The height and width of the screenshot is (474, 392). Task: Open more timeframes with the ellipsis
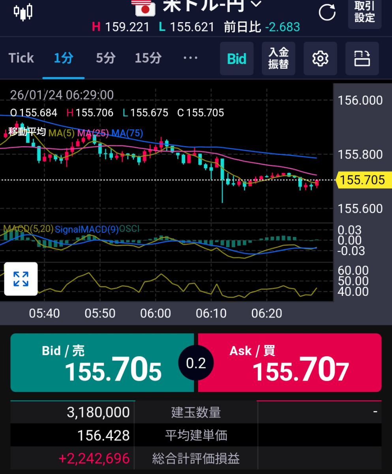(191, 58)
